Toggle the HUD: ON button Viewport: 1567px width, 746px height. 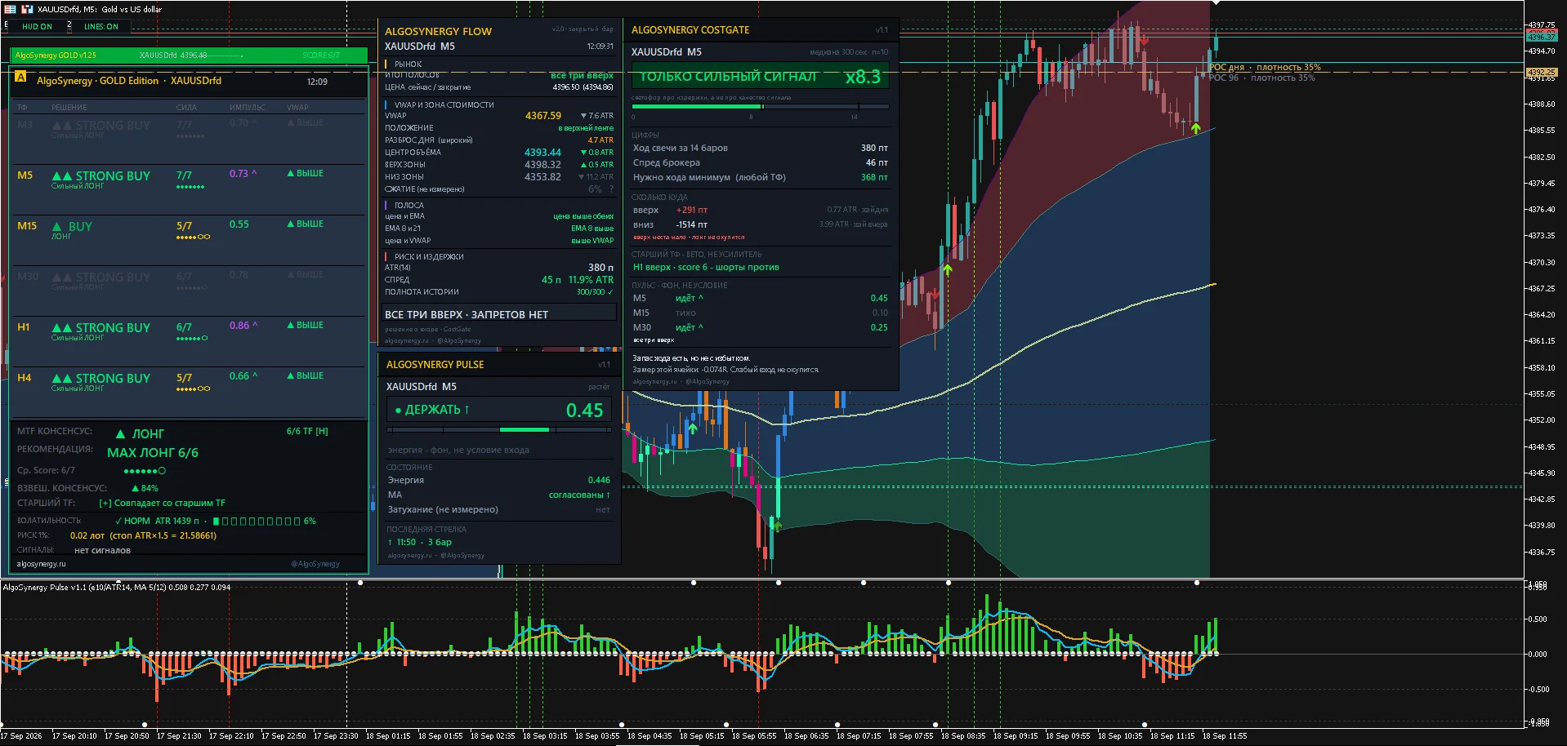(37, 26)
